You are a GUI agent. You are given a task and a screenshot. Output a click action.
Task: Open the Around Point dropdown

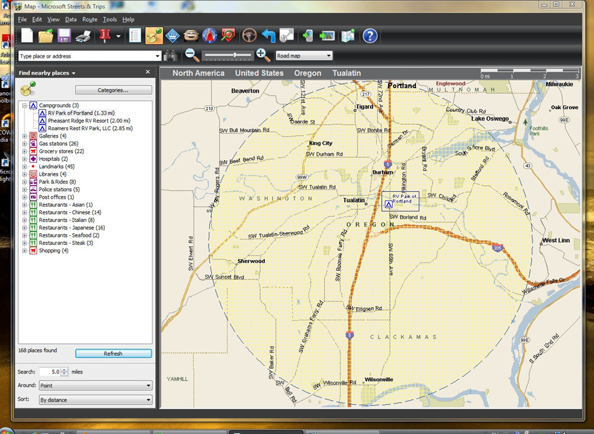[x=94, y=386]
